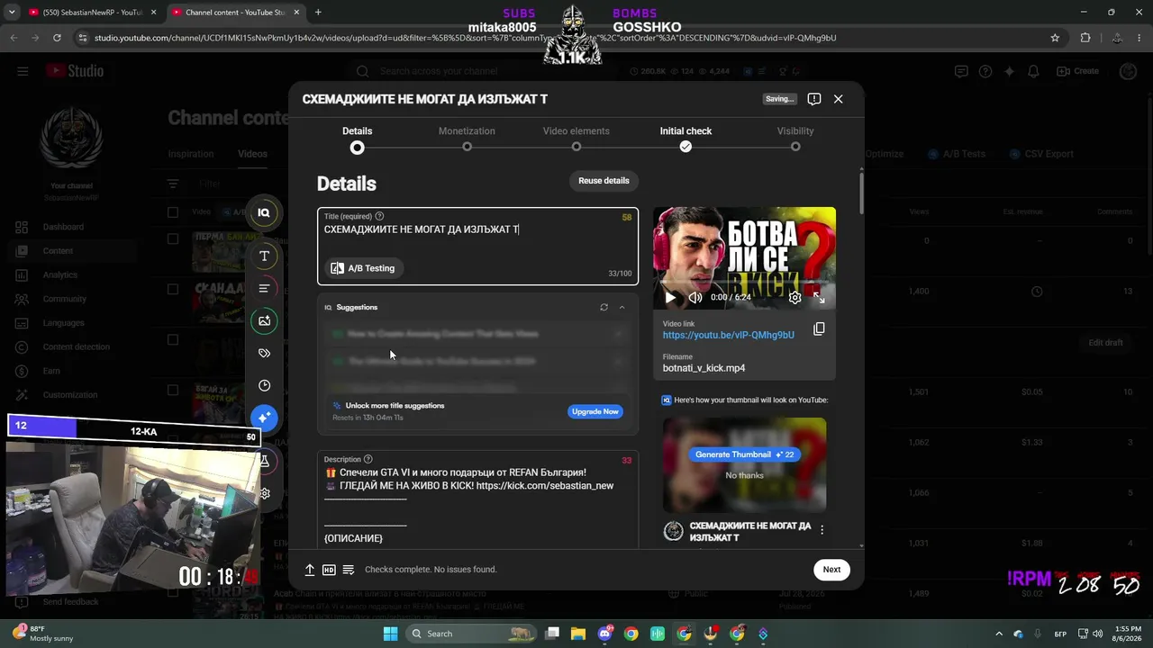Open the vidIQ main panel icon
The width and height of the screenshot is (1153, 648).
264,212
